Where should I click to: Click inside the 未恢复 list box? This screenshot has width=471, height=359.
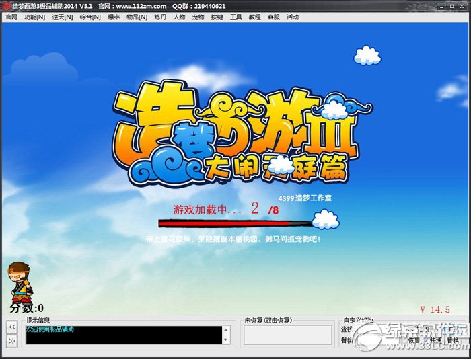click(x=287, y=335)
